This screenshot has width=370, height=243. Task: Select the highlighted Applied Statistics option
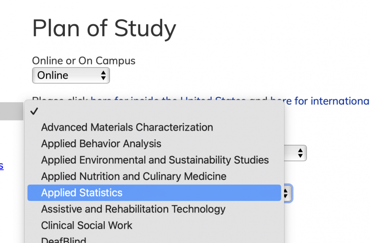coord(82,193)
